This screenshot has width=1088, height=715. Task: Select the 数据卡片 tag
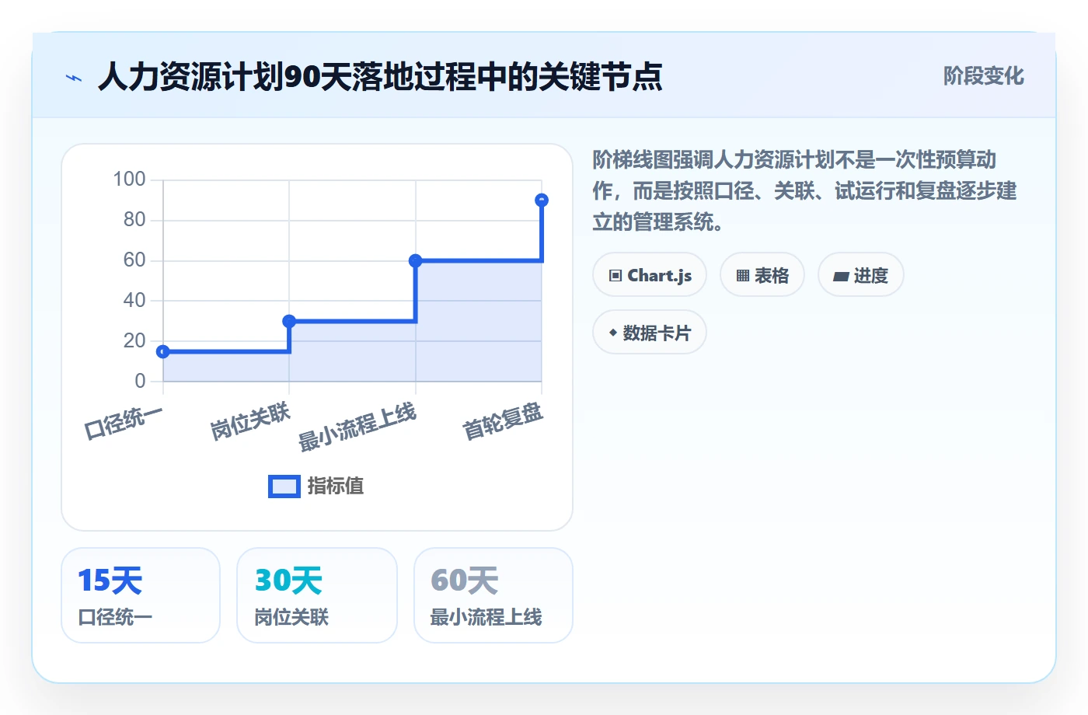[650, 333]
